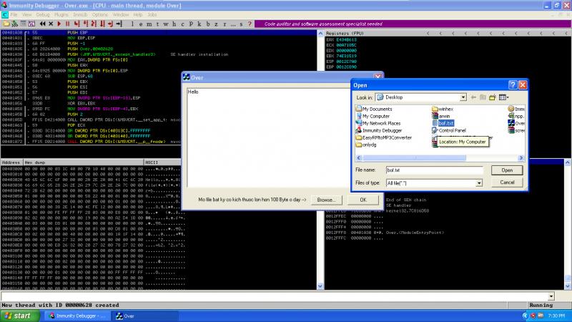Click the Windows Start button
Image resolution: width=572 pixels, height=322 pixels.
20,316
